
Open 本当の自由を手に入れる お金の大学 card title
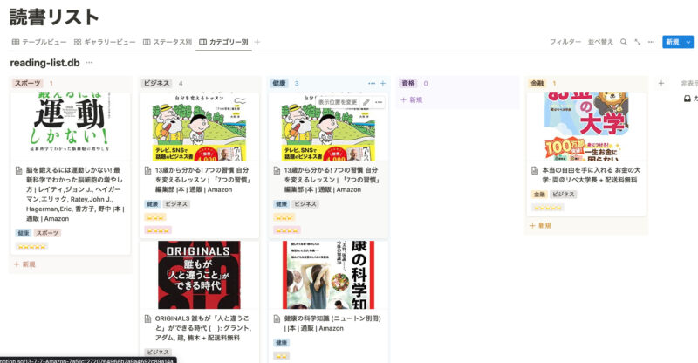coord(592,175)
